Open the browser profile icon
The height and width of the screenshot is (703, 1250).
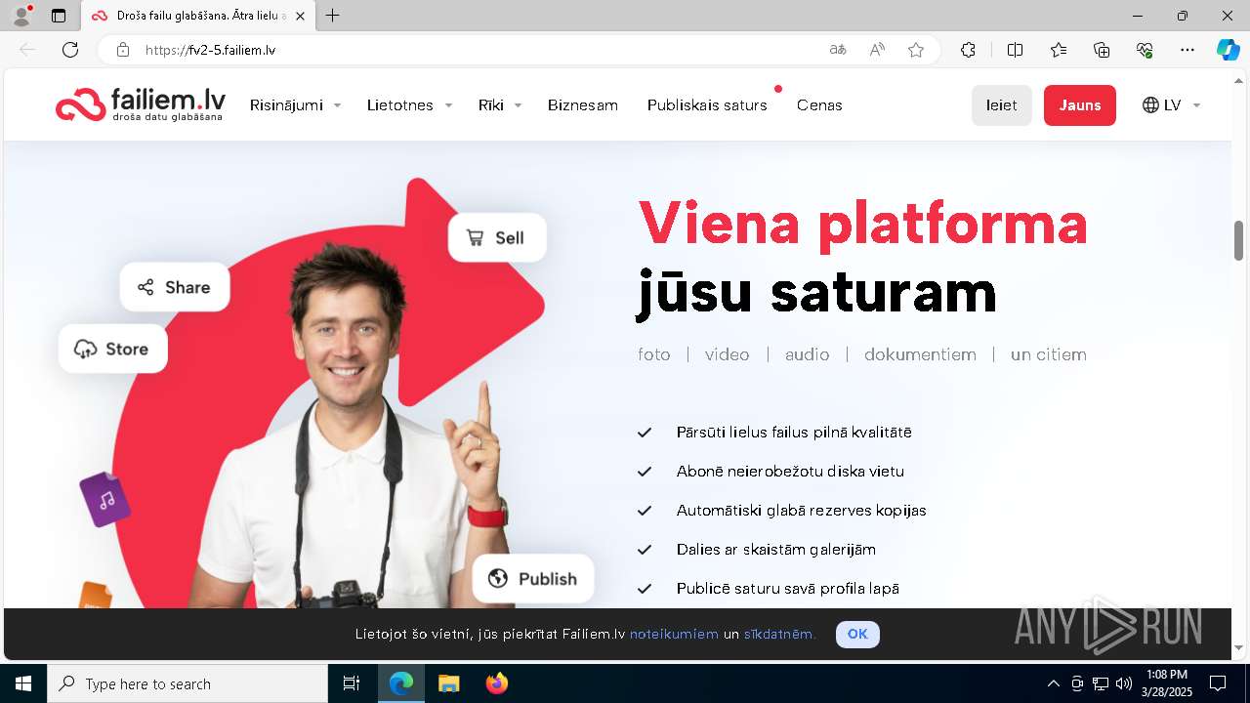click(x=21, y=16)
